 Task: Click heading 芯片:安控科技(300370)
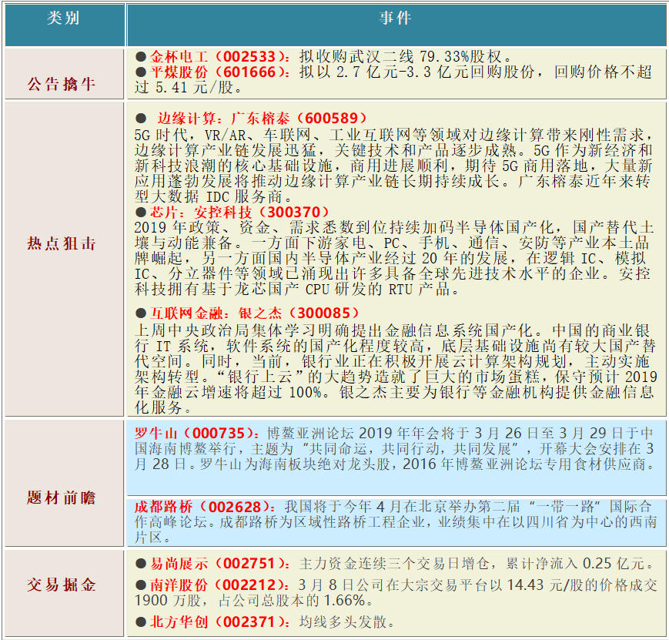point(240,213)
